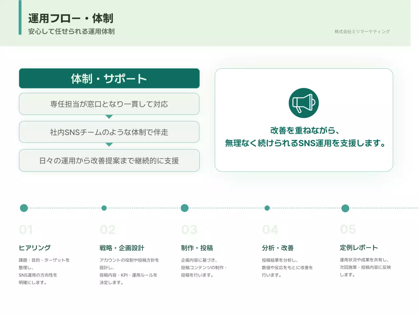Expand the 専任担当が窓口となり一貫して対応 box
This screenshot has width=419, height=314.
click(x=109, y=104)
